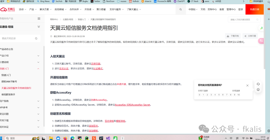The height and width of the screenshot is (140, 270).
Task: Open the 合作伙伴 navigation menu
Action: click(75, 9)
